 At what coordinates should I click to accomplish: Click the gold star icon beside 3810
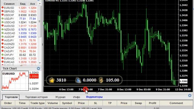pyautogui.click(x=52, y=80)
